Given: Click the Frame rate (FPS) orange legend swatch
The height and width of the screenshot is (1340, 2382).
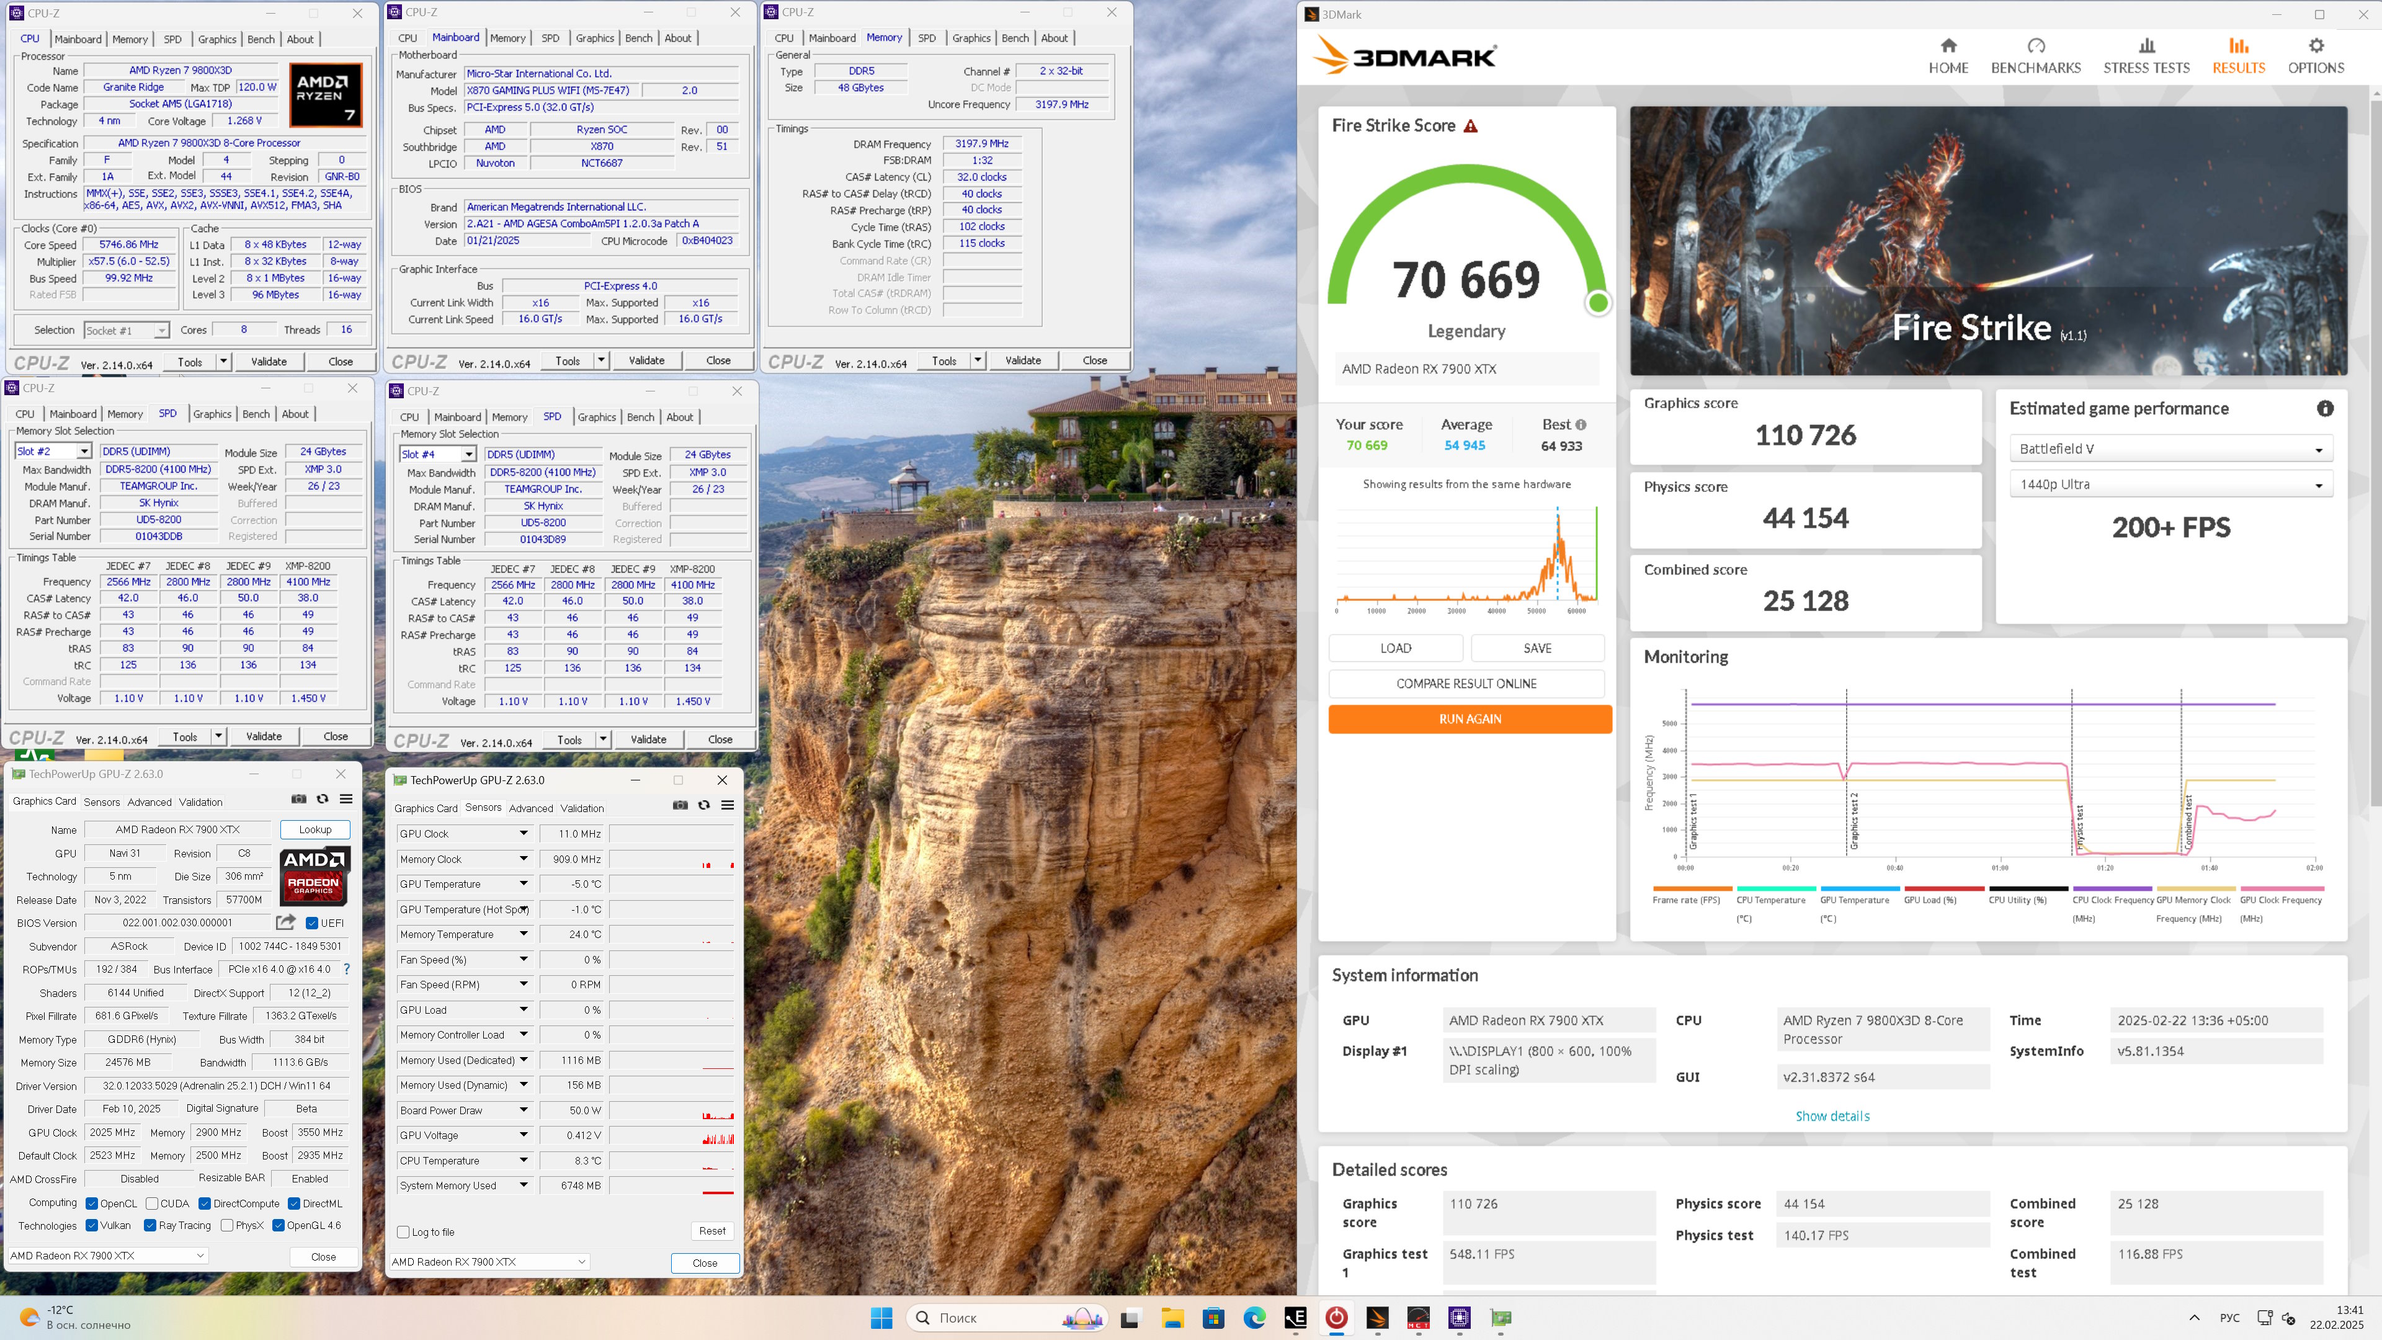Looking at the screenshot, I should coord(1692,889).
